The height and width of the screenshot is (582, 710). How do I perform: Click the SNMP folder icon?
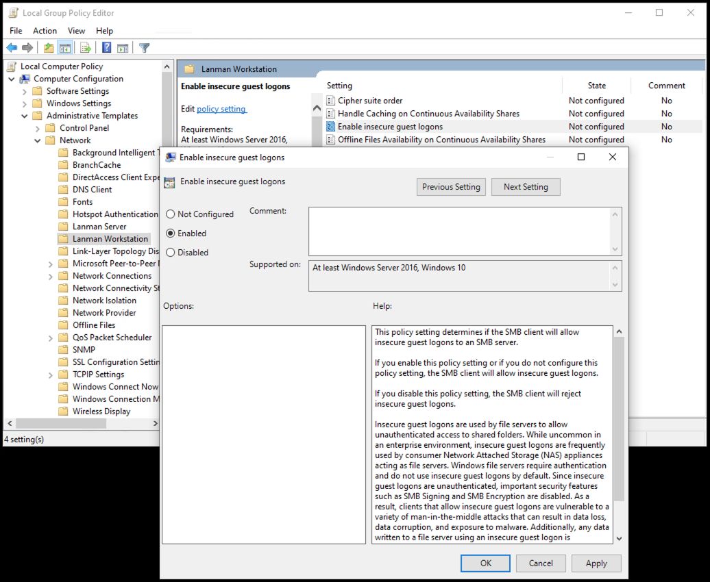click(x=63, y=349)
